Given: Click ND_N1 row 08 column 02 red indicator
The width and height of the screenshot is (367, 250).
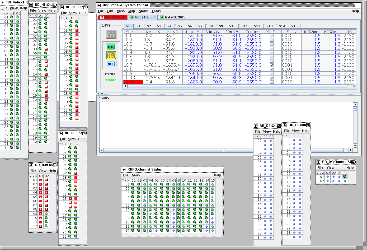Looking at the screenshot, I should [x=46, y=49].
